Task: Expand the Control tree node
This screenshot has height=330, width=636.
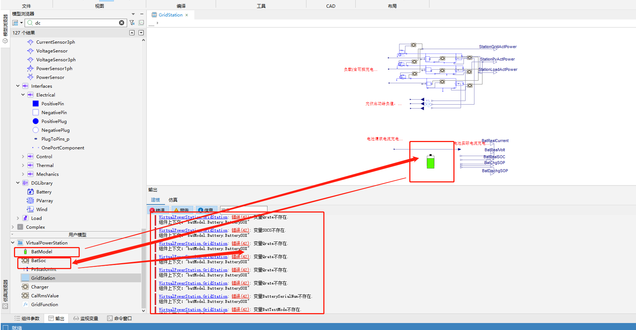Action: [23, 157]
